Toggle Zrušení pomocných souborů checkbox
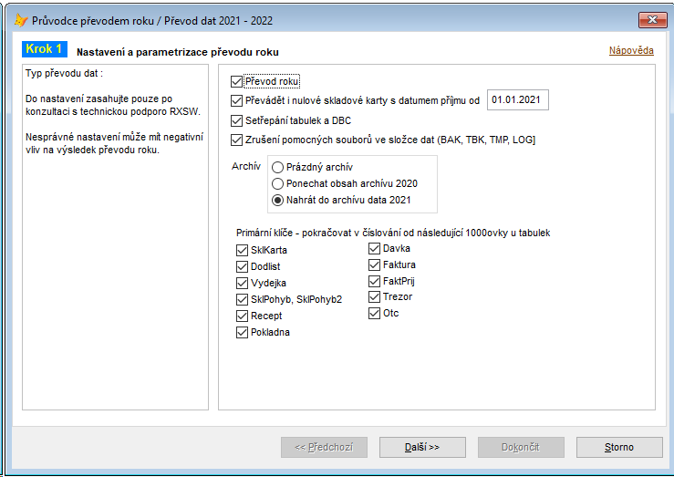The image size is (674, 477). pyautogui.click(x=236, y=140)
